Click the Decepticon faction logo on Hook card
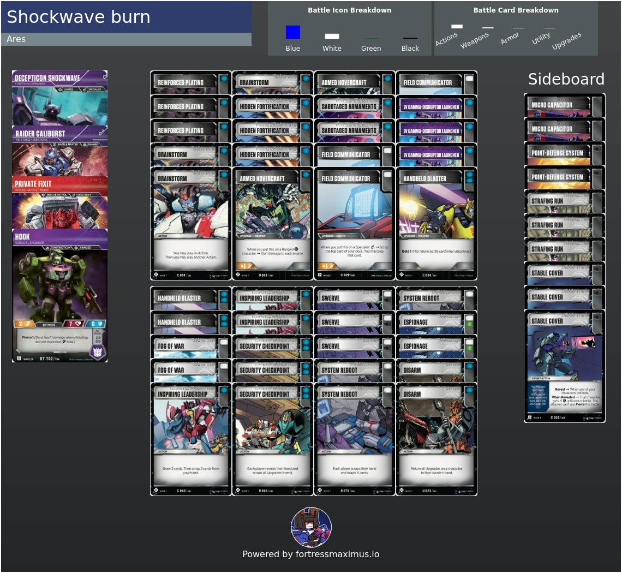The height and width of the screenshot is (573, 622). pos(98,351)
